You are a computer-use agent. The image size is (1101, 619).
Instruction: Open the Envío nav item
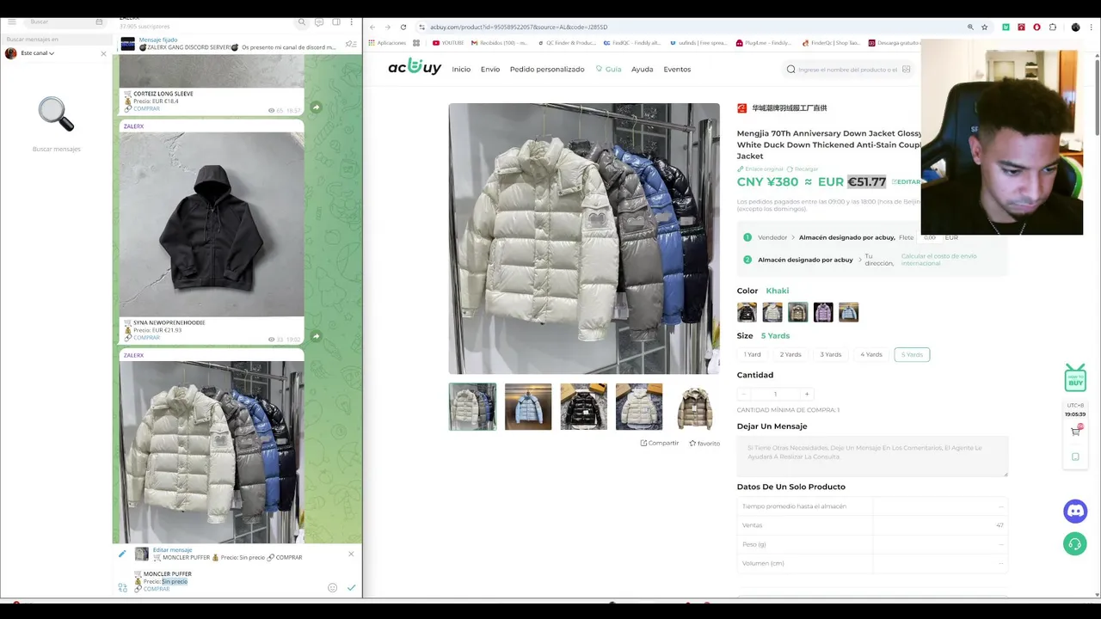tap(490, 70)
